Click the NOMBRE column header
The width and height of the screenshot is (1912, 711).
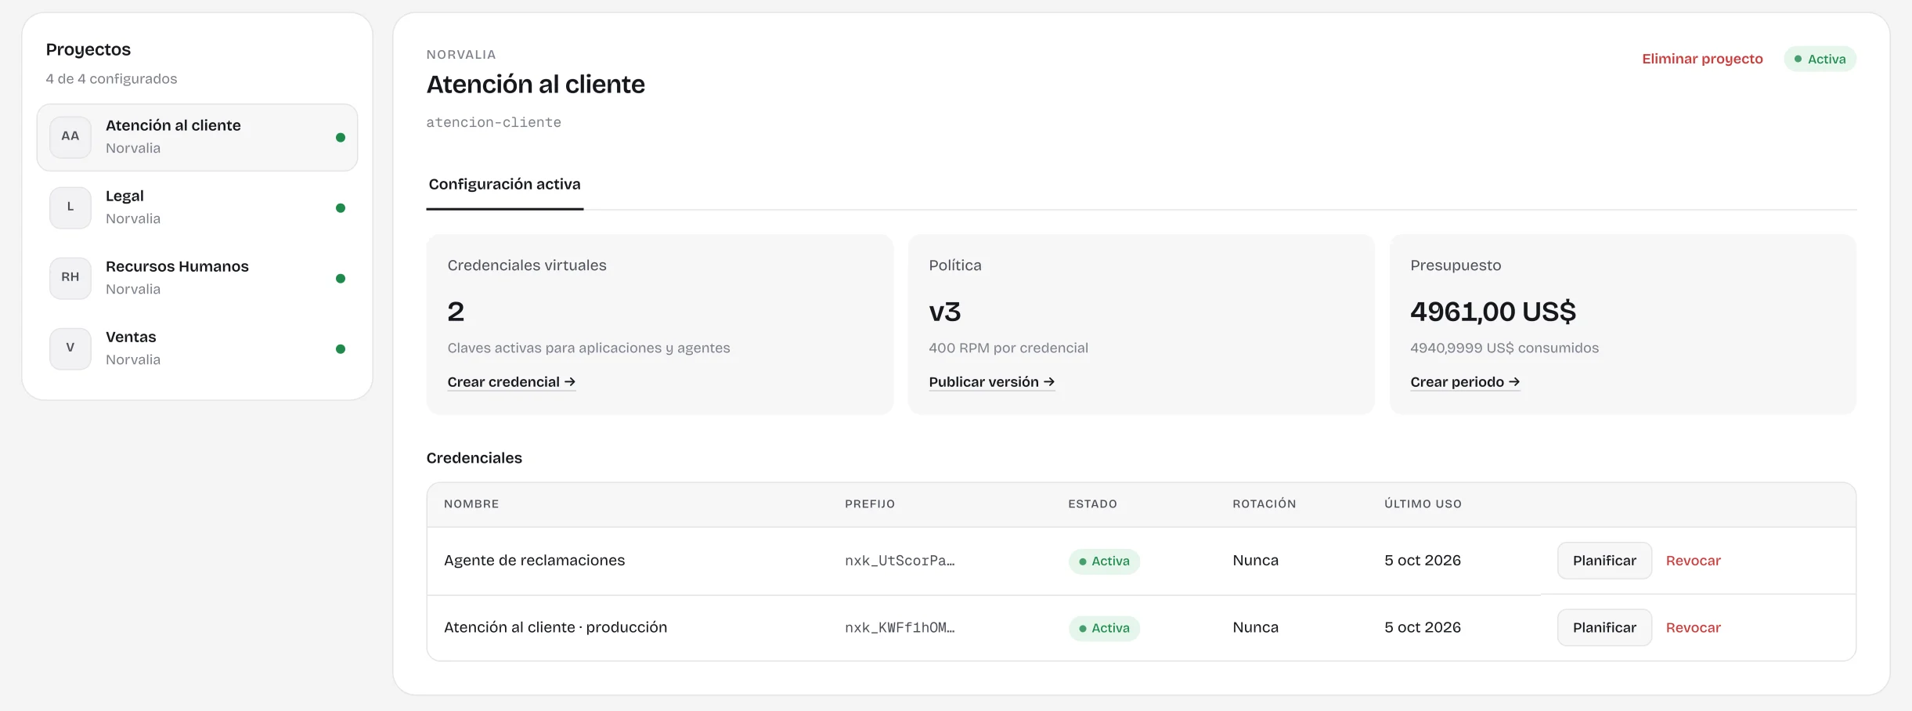point(471,504)
